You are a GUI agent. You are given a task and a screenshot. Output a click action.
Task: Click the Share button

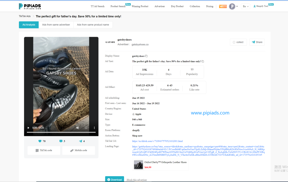point(257,42)
